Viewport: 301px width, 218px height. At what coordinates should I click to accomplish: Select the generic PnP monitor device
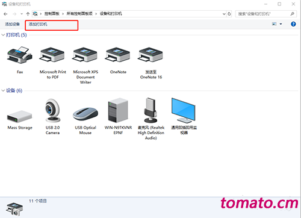click(x=184, y=110)
